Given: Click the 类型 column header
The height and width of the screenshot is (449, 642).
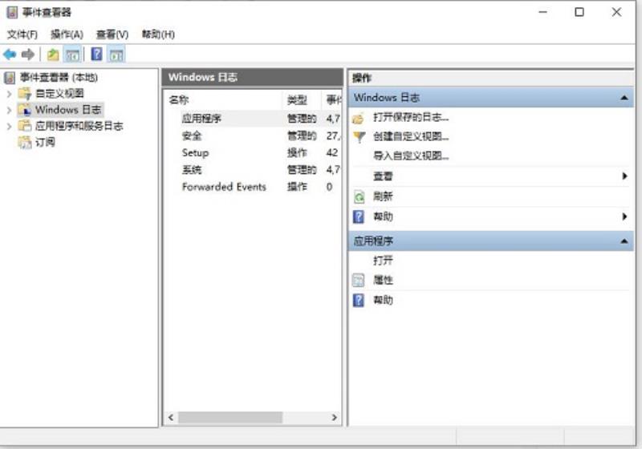Looking at the screenshot, I should pos(302,99).
